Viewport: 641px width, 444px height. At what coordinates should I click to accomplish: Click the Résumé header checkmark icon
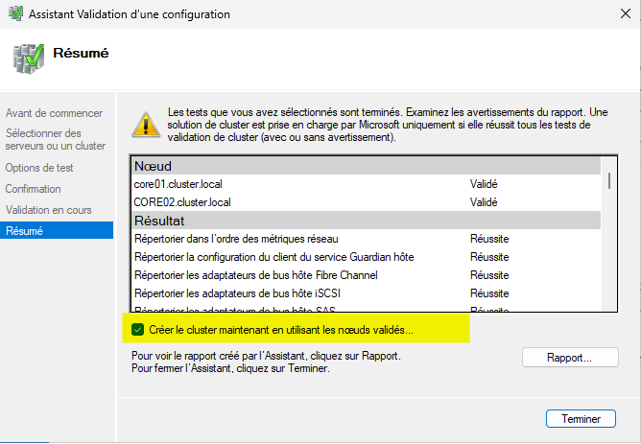(x=28, y=58)
